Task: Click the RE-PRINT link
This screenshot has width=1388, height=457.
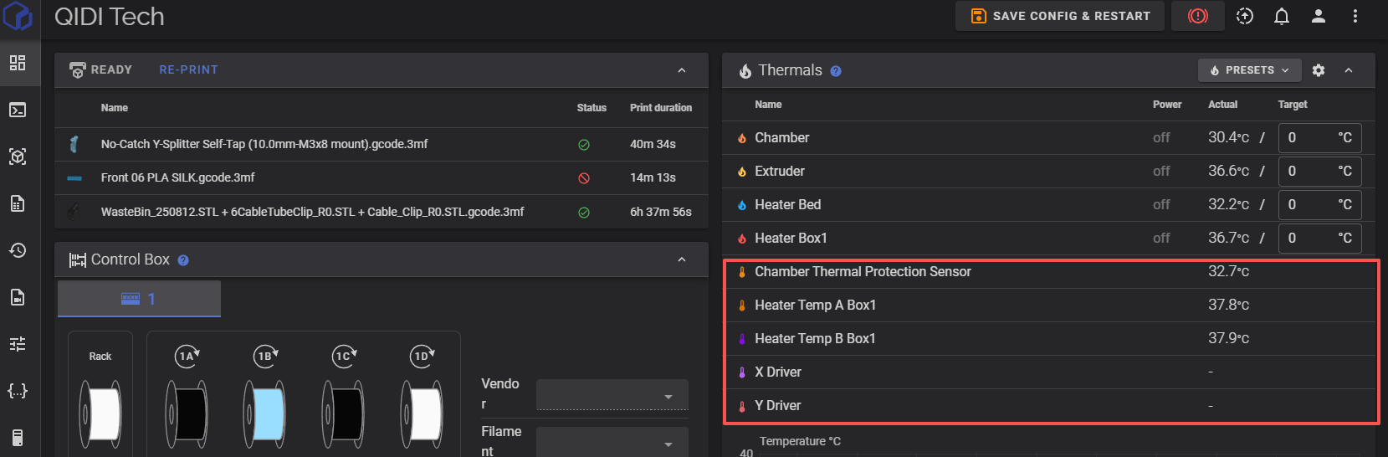Action: 188,69
